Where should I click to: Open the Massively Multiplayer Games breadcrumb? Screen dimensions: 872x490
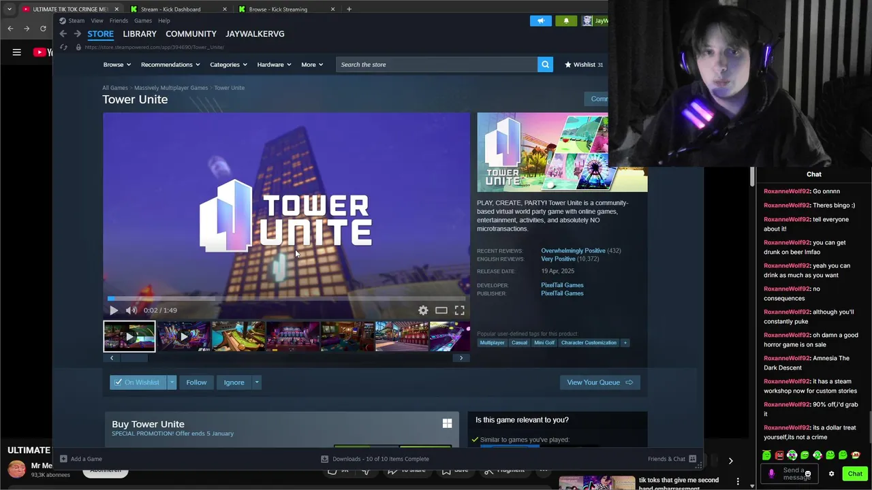click(171, 88)
